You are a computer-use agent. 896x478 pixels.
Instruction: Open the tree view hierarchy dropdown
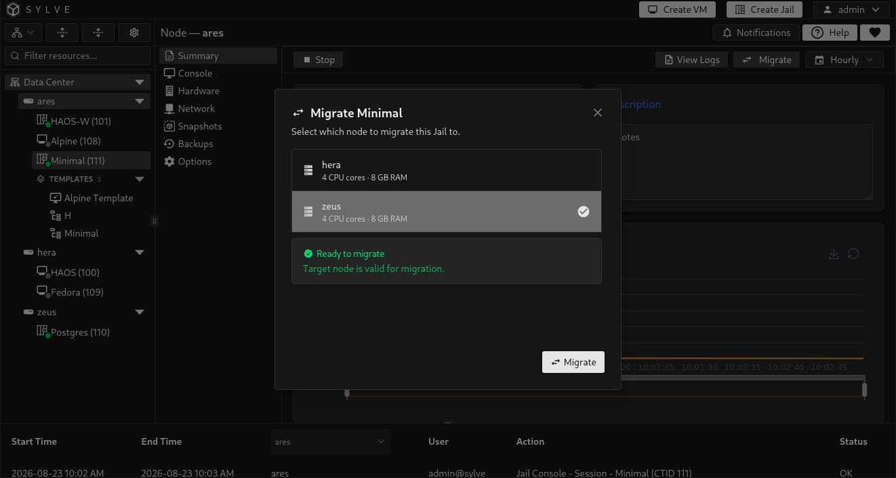click(x=24, y=33)
